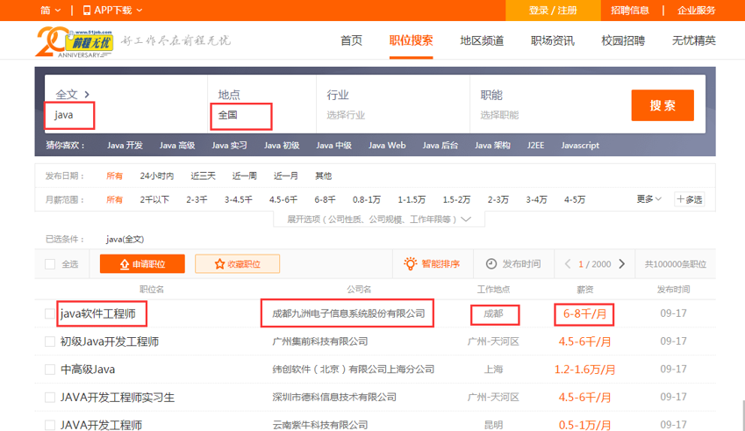Click the 51job anniversary logo
The width and height of the screenshot is (745, 431).
point(75,42)
